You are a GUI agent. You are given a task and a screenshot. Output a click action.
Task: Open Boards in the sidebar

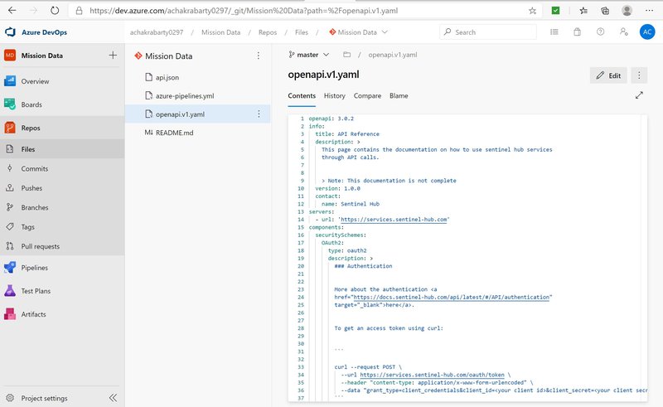pyautogui.click(x=62, y=104)
